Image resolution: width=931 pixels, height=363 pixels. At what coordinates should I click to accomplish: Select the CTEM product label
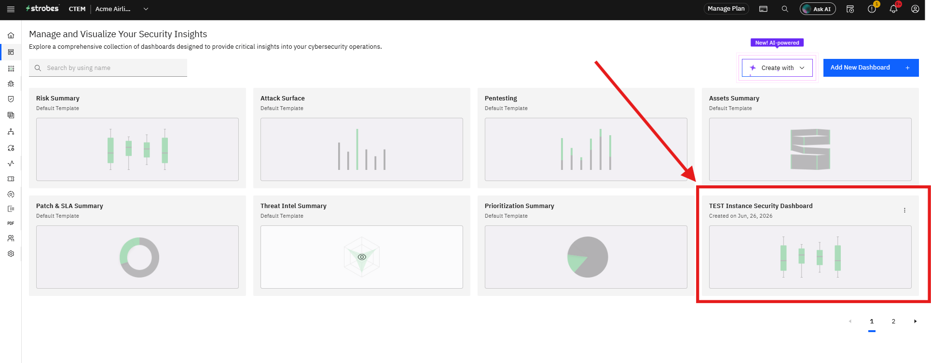[77, 9]
